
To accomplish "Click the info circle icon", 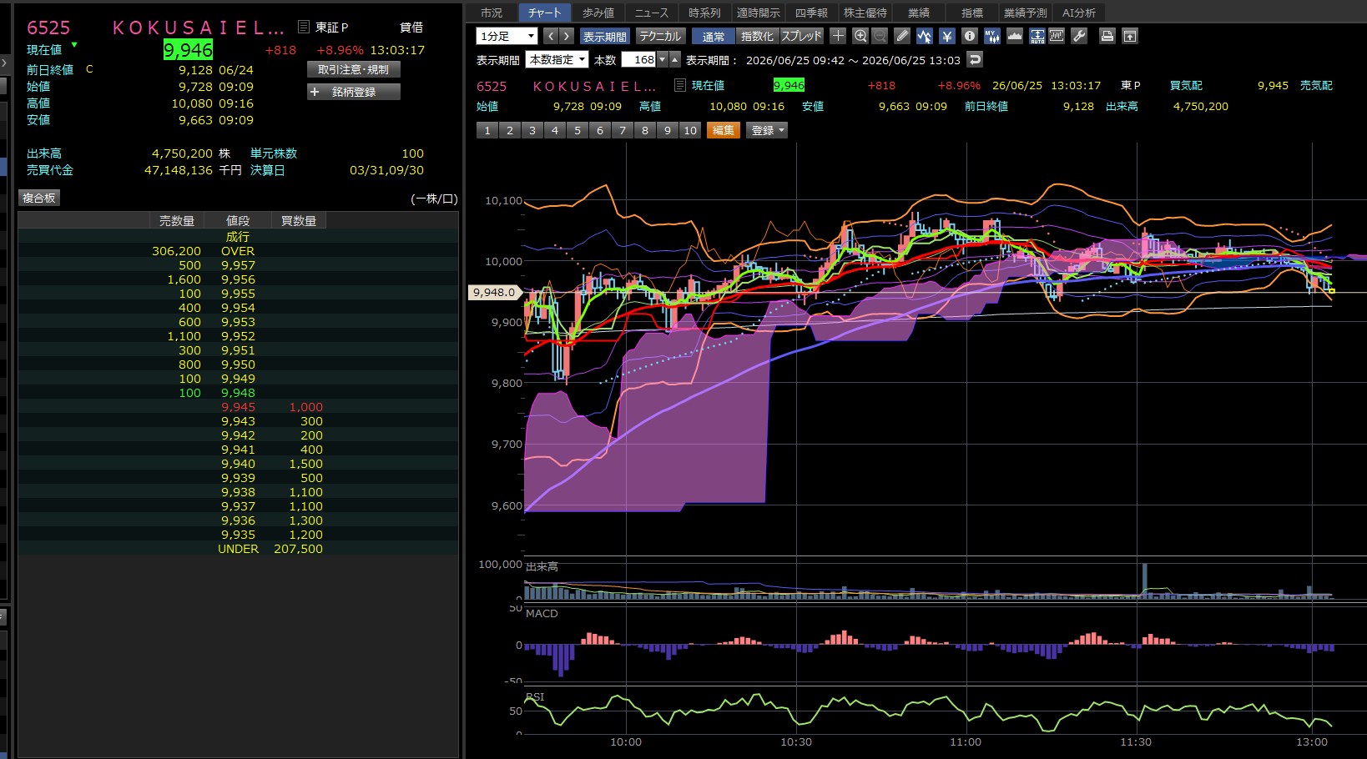I will tap(969, 36).
